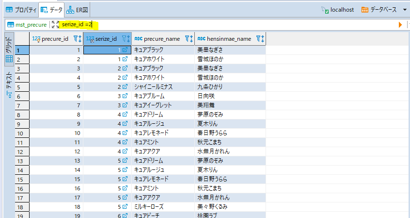The image size is (410, 218).
Task: Open foreign key link in row 18
Action: (125, 206)
